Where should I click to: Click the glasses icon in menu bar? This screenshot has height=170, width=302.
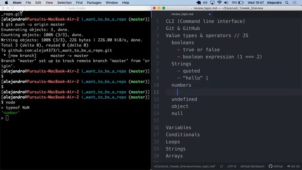(x=205, y=2)
